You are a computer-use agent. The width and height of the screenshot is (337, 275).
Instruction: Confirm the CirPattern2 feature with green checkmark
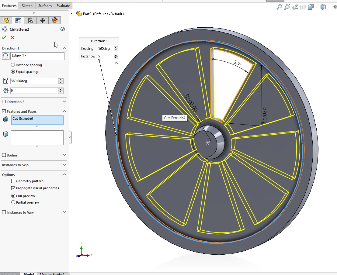pyautogui.click(x=4, y=37)
